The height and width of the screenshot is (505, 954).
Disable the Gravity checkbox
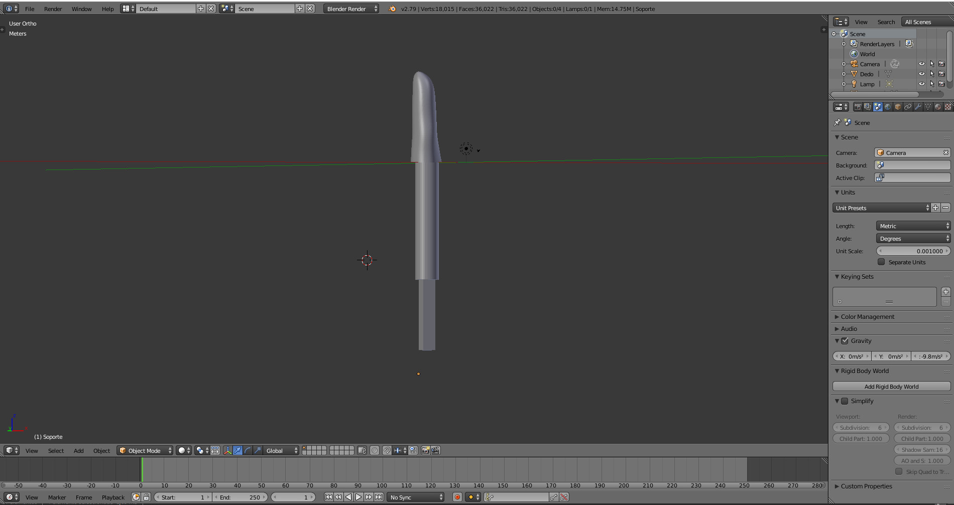pos(845,341)
